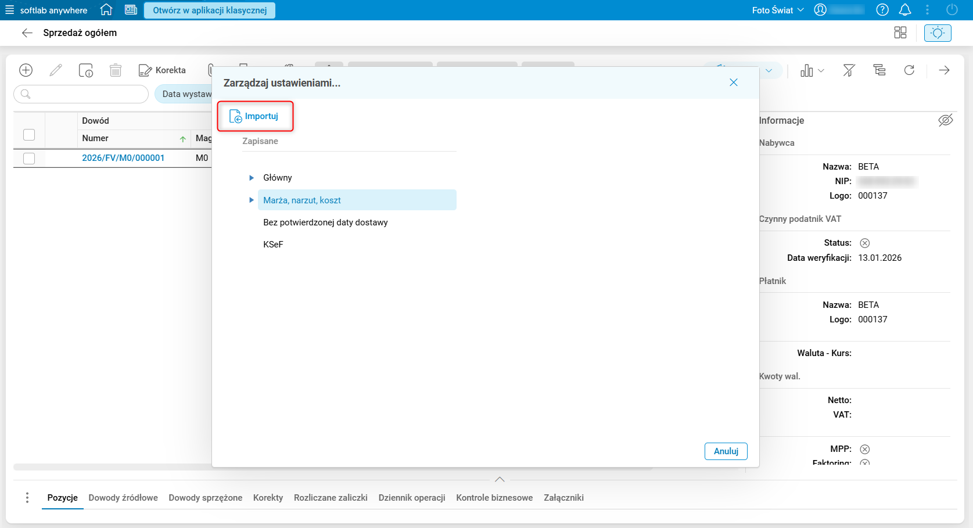Open the dashboard layout grid icon
Image resolution: width=973 pixels, height=528 pixels.
coord(900,33)
